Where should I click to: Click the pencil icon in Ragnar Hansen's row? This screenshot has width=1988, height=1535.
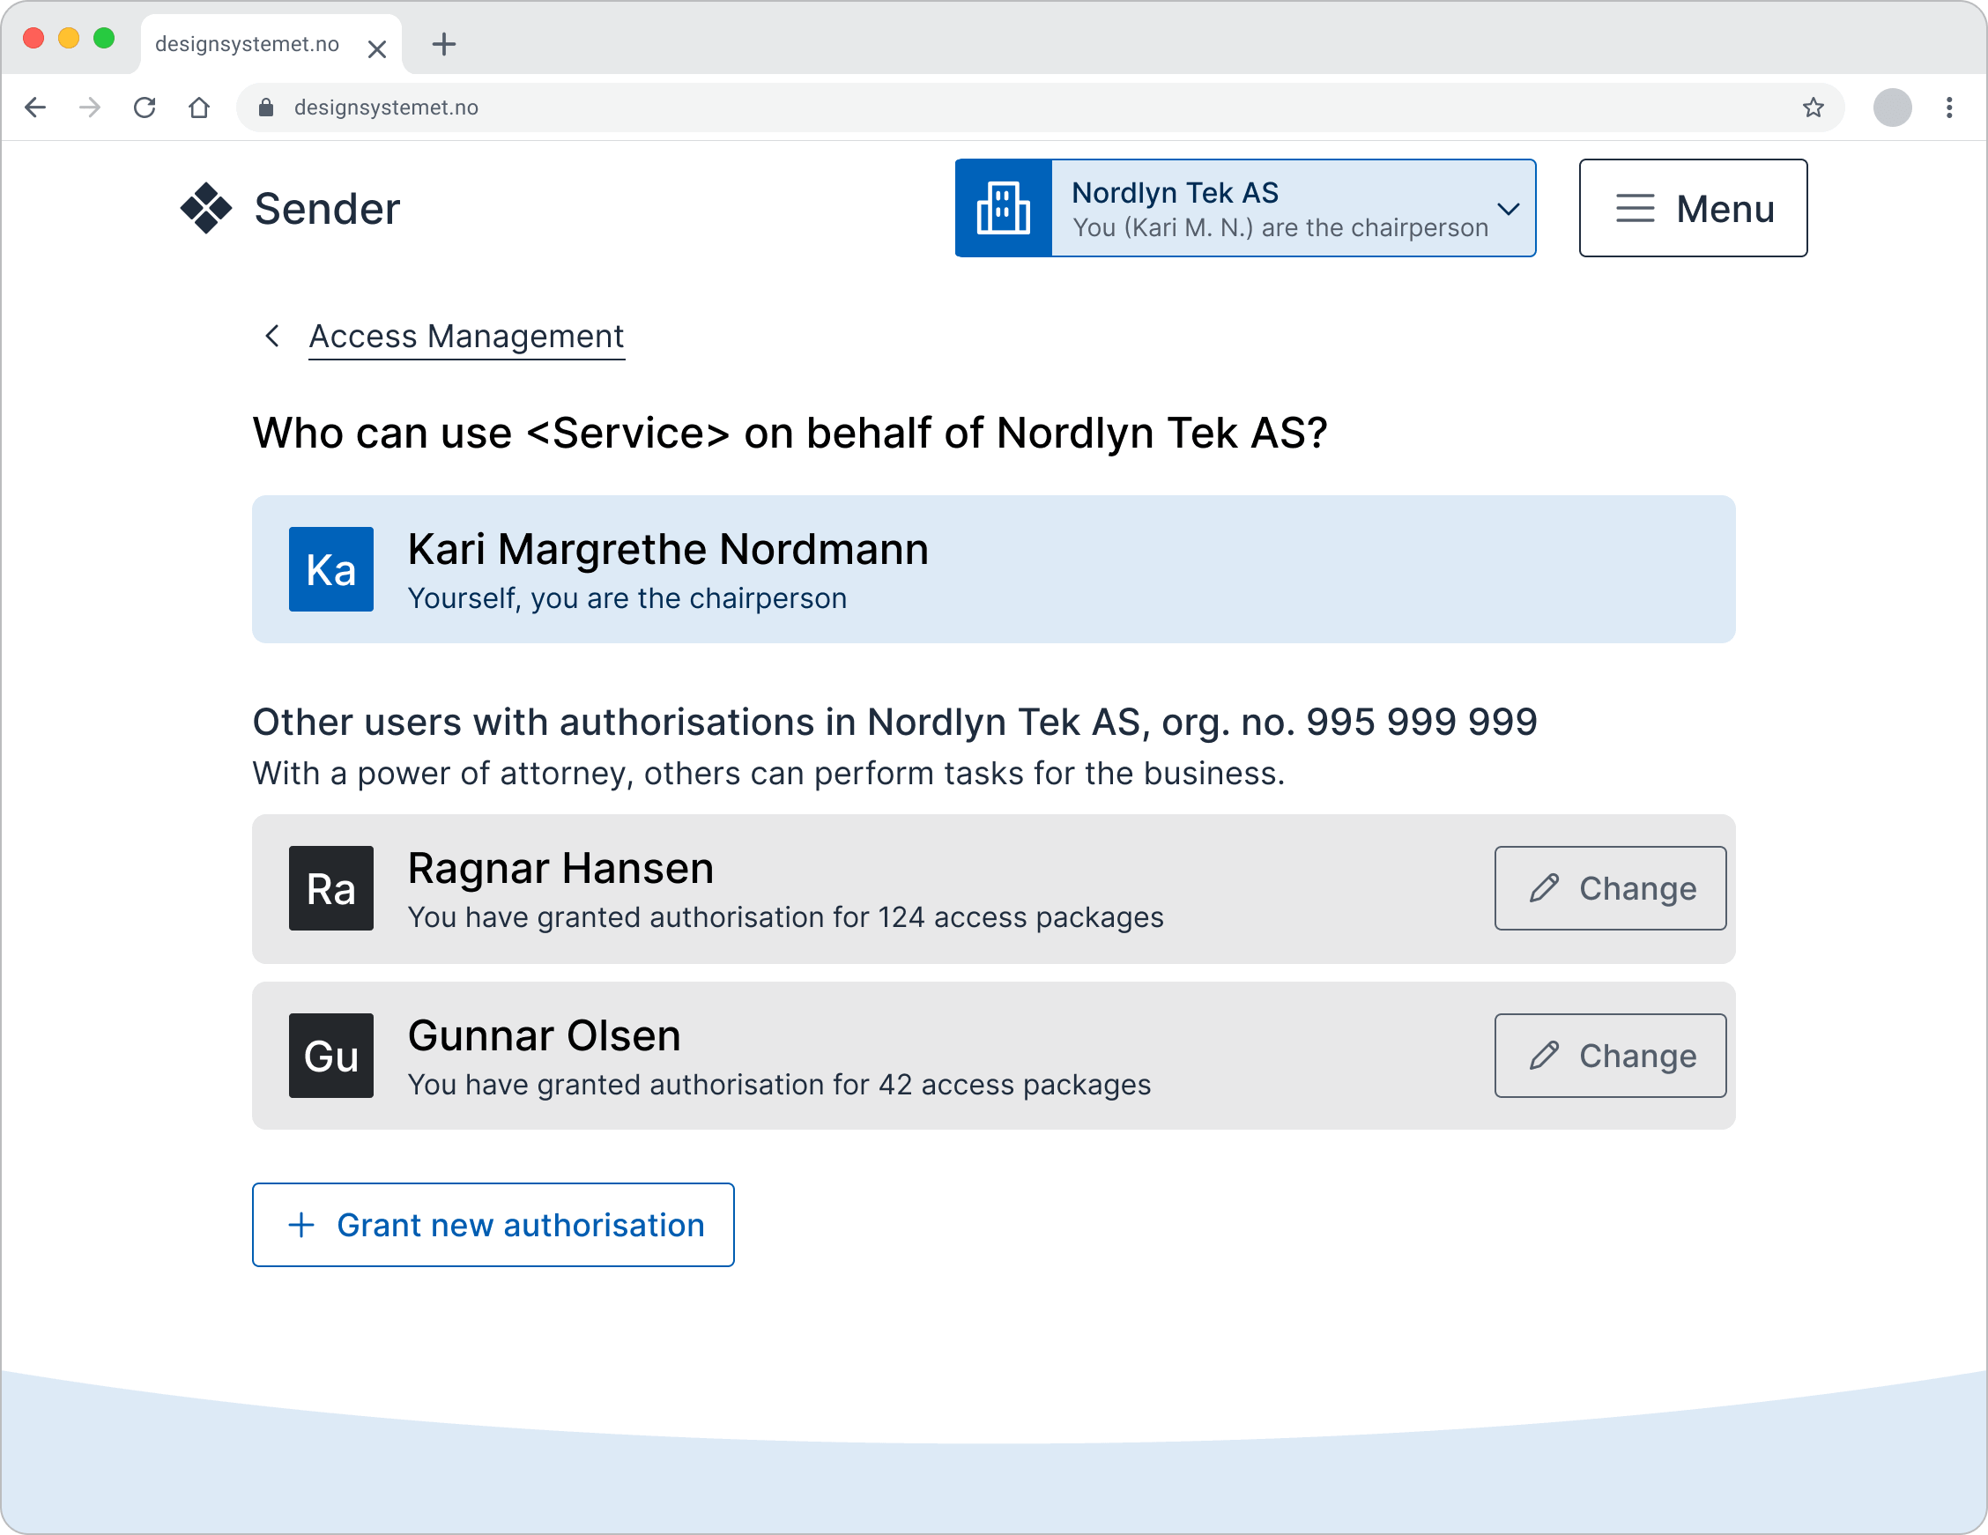(1545, 887)
